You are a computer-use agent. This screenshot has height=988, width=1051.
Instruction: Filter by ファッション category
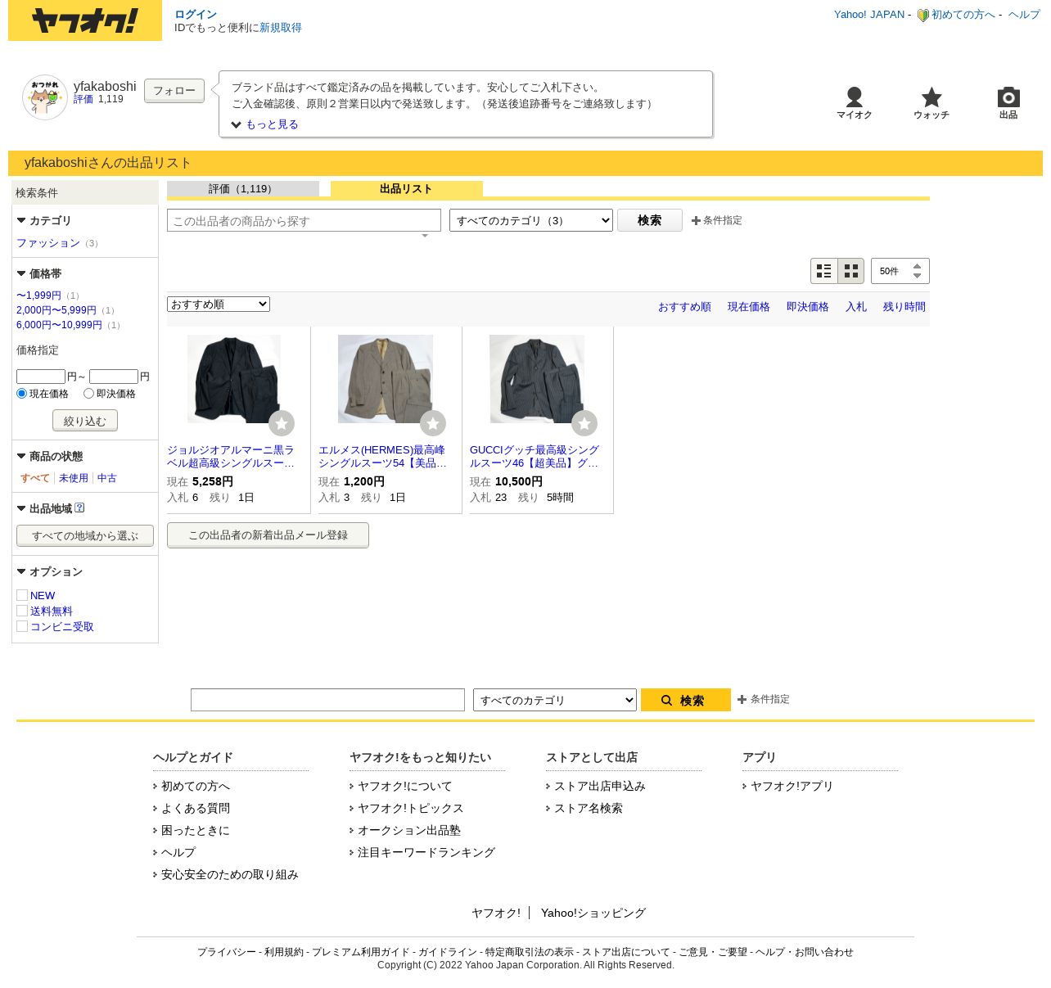[48, 243]
